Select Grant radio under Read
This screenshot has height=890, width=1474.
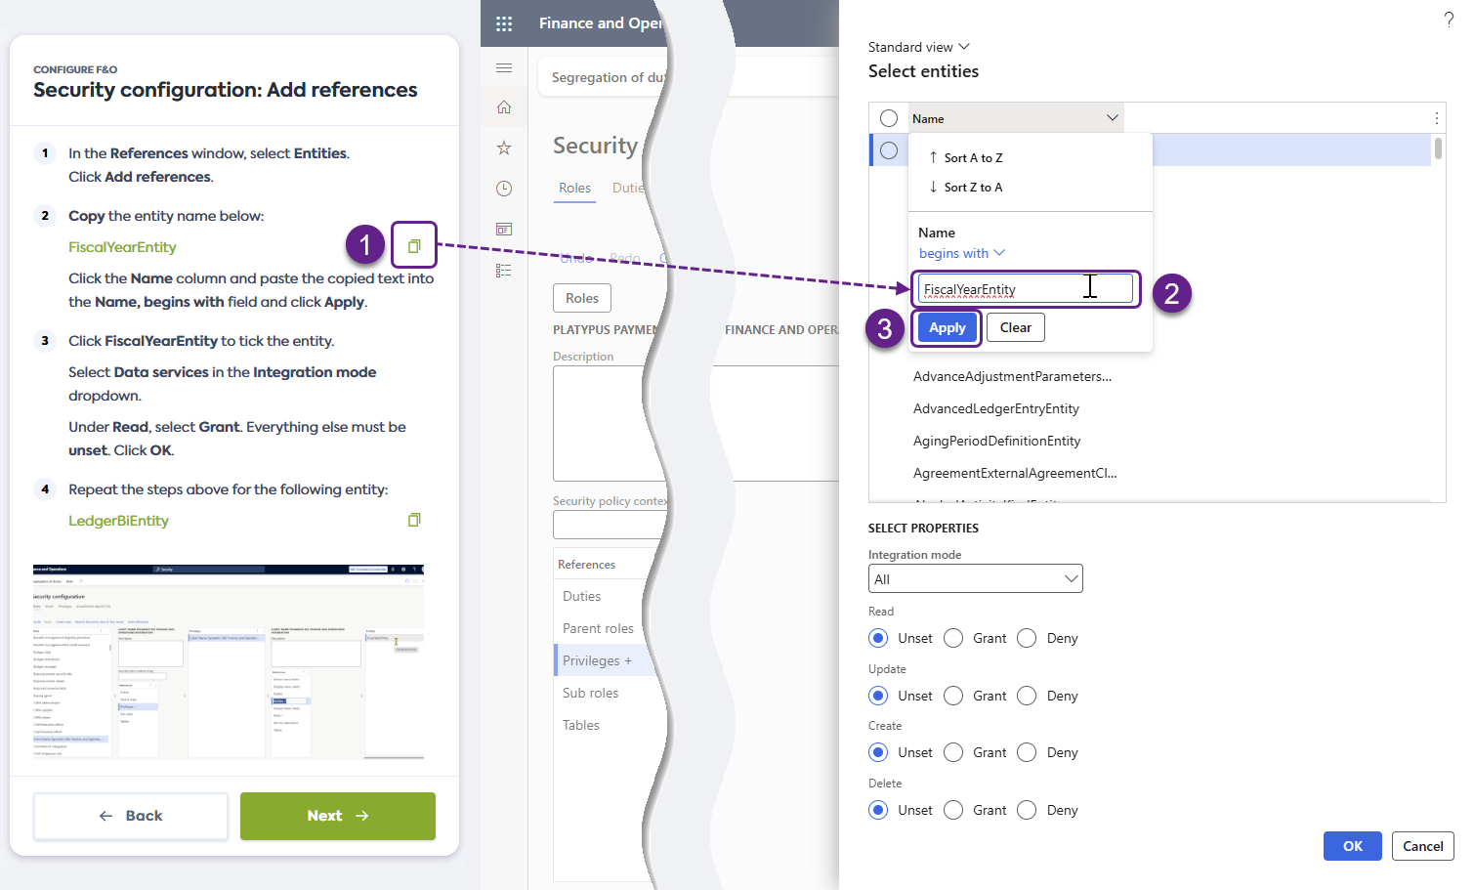(954, 638)
